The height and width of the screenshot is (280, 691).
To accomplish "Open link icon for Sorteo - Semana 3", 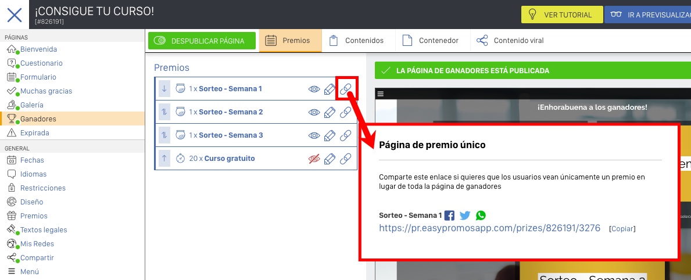I will tap(346, 135).
